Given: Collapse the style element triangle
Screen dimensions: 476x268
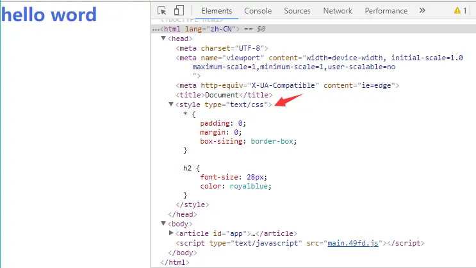Looking at the screenshot, I should click(x=171, y=105).
